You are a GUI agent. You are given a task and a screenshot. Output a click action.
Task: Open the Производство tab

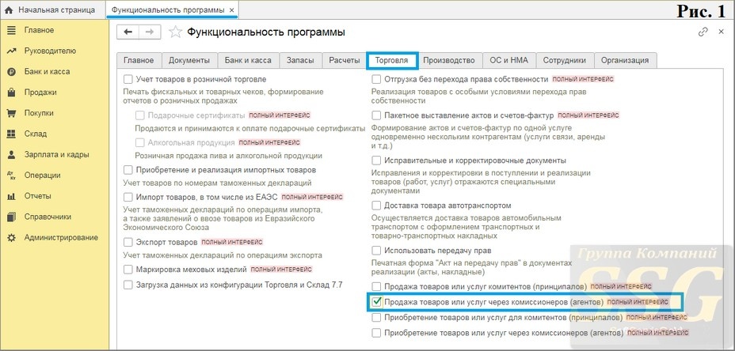tap(449, 60)
